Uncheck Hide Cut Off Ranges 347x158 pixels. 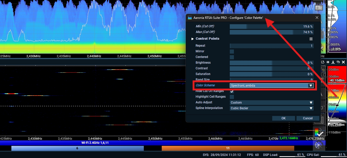[232, 91]
